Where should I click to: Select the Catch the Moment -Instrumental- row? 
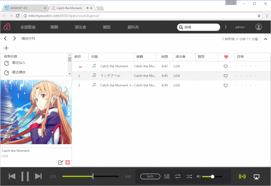(x=171, y=85)
